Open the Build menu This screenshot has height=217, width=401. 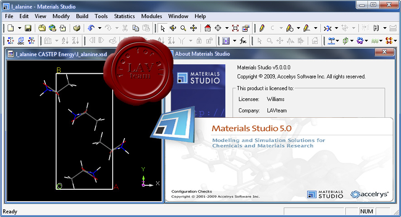click(x=82, y=16)
